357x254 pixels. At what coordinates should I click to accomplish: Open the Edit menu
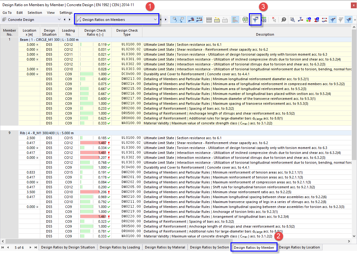click(x=20, y=13)
